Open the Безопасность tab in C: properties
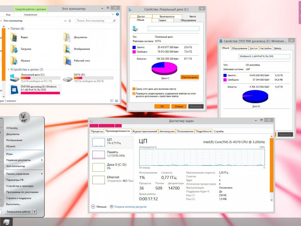The width and height of the screenshot is (301, 226). 167,16
